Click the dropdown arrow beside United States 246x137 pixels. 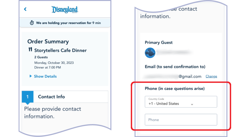click(x=192, y=104)
